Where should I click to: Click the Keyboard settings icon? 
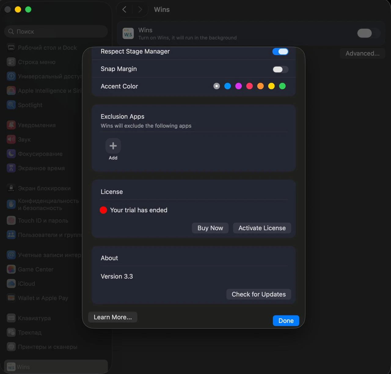click(11, 318)
